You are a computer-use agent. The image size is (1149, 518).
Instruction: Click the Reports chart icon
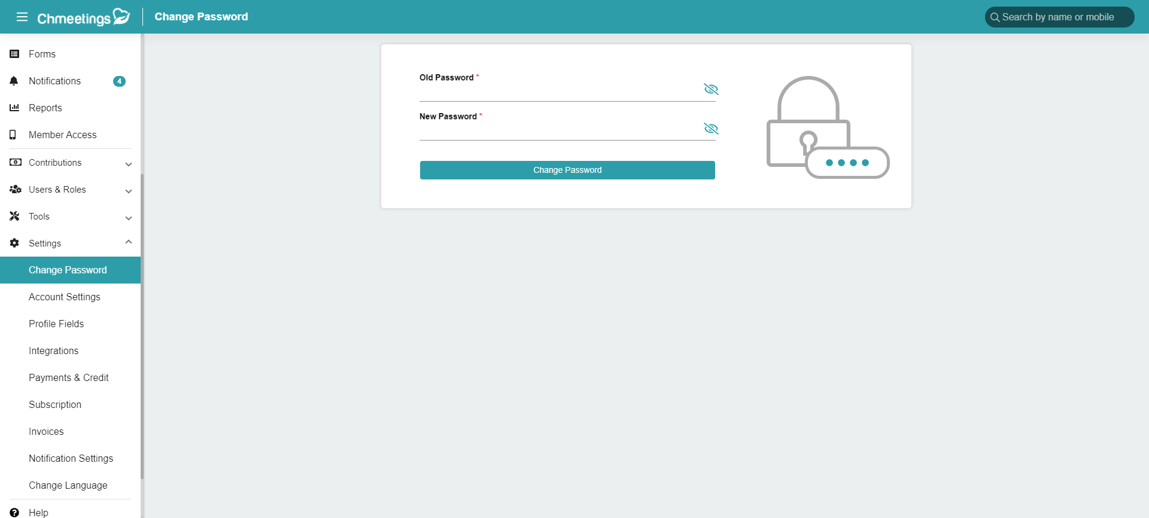point(14,108)
